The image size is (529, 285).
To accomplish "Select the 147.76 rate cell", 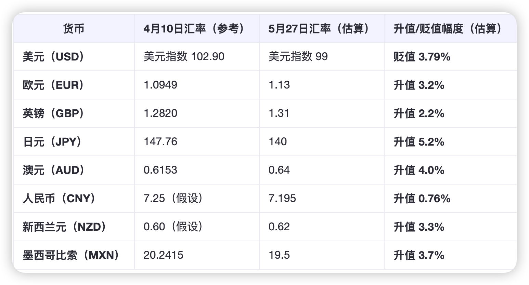I will click(x=160, y=142).
